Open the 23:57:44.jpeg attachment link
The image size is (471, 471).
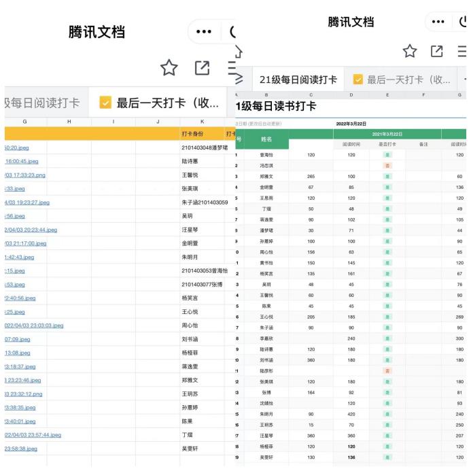(x=33, y=435)
